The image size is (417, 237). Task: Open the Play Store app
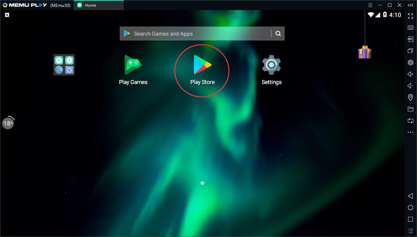[202, 65]
